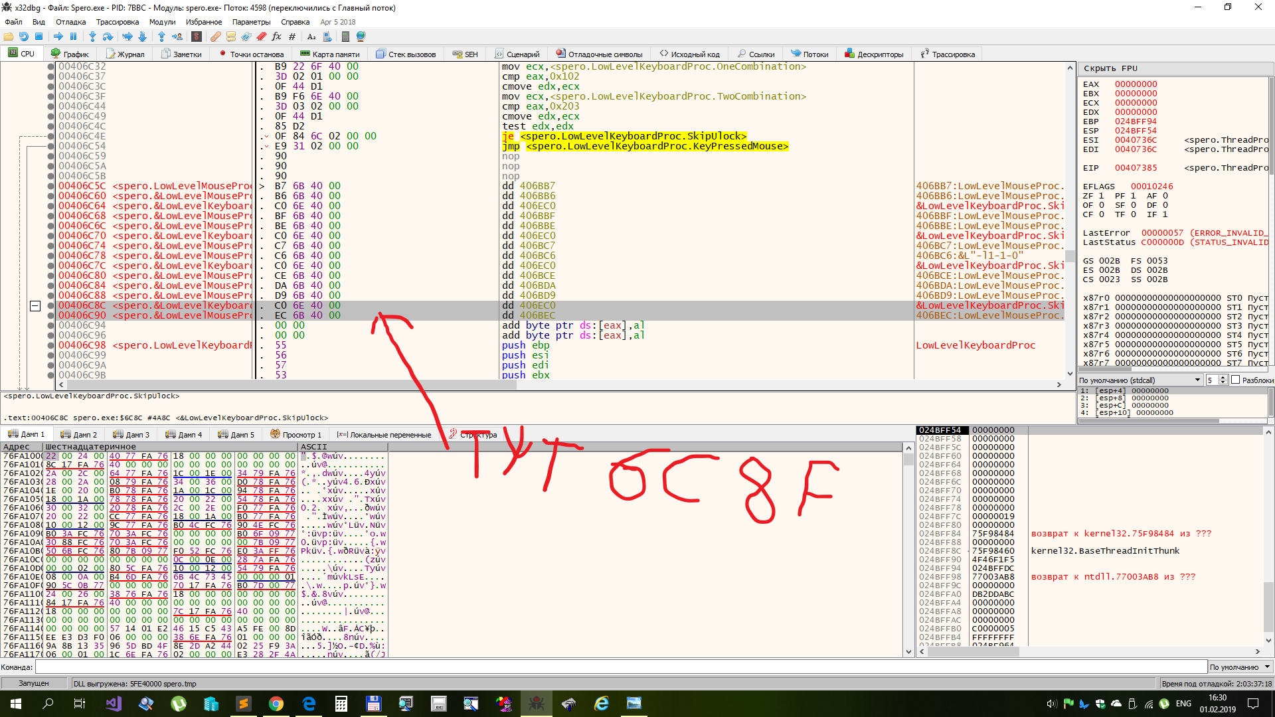The width and height of the screenshot is (1275, 717).
Task: Click the Pause execution toolbar icon
Action: [73, 37]
